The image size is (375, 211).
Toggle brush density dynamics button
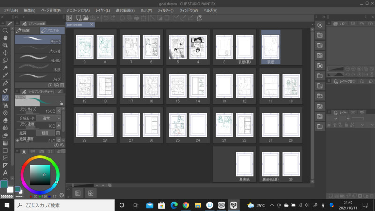pyautogui.click(x=59, y=125)
